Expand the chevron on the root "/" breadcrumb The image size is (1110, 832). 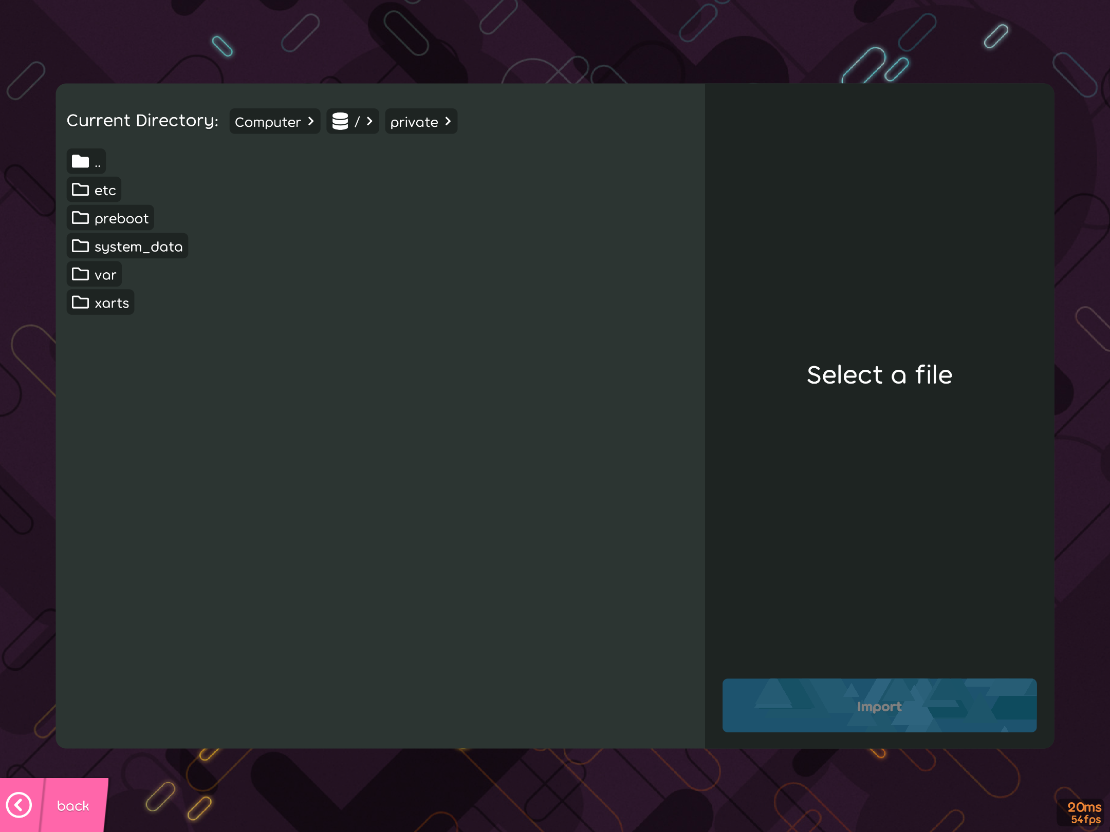(369, 122)
